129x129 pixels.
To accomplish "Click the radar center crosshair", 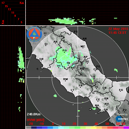I will click(x=78, y=77).
